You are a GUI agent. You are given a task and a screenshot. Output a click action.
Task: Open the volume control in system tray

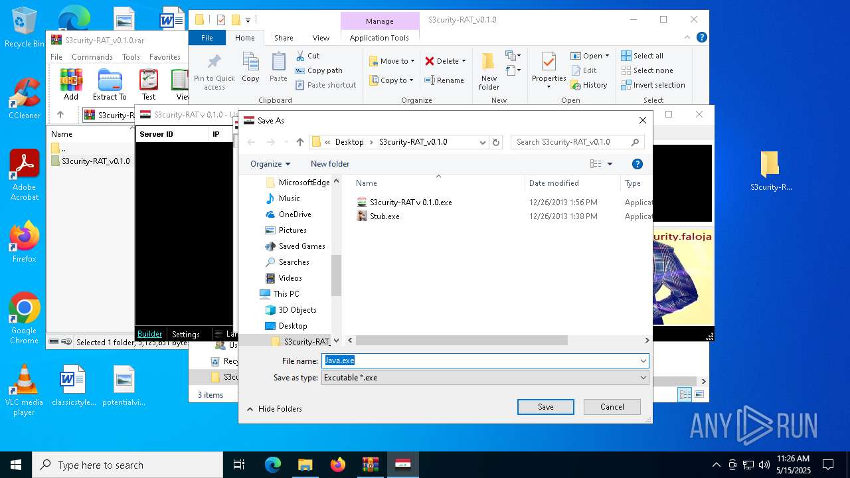pyautogui.click(x=764, y=465)
